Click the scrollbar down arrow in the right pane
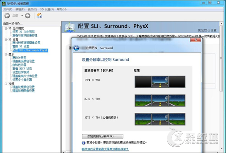 coord(221,149)
